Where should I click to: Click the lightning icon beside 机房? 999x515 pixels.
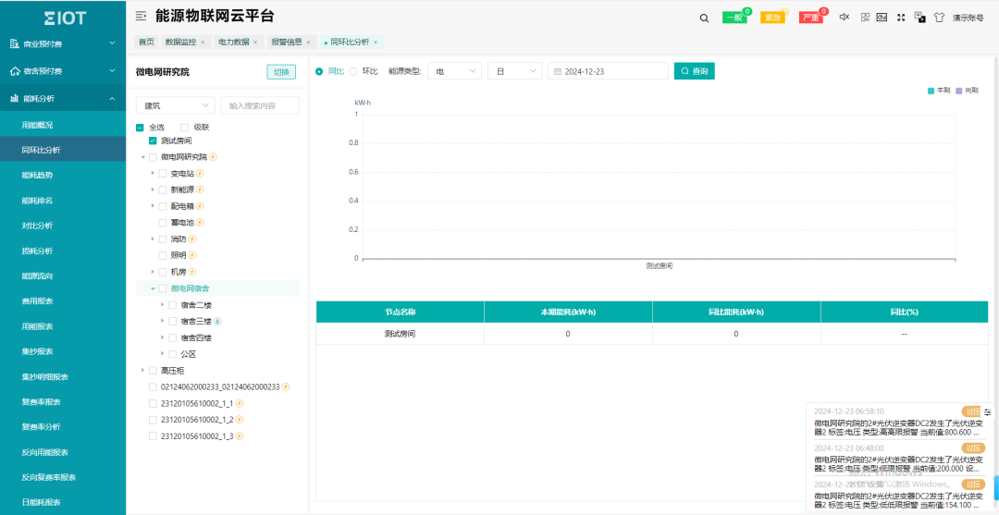pos(191,272)
